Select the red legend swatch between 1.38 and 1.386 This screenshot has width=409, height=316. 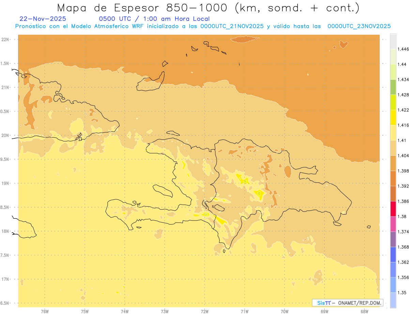click(x=393, y=209)
